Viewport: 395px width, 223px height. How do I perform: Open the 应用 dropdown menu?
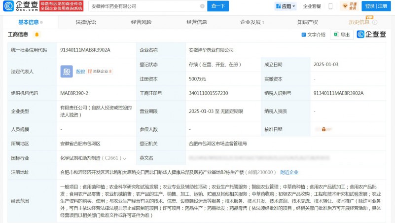[x=286, y=6]
